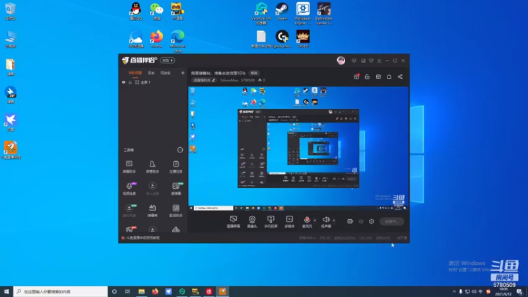Viewport: 528px width, 297px height.
Task: Expand speaker options arrow
Action: (334, 220)
